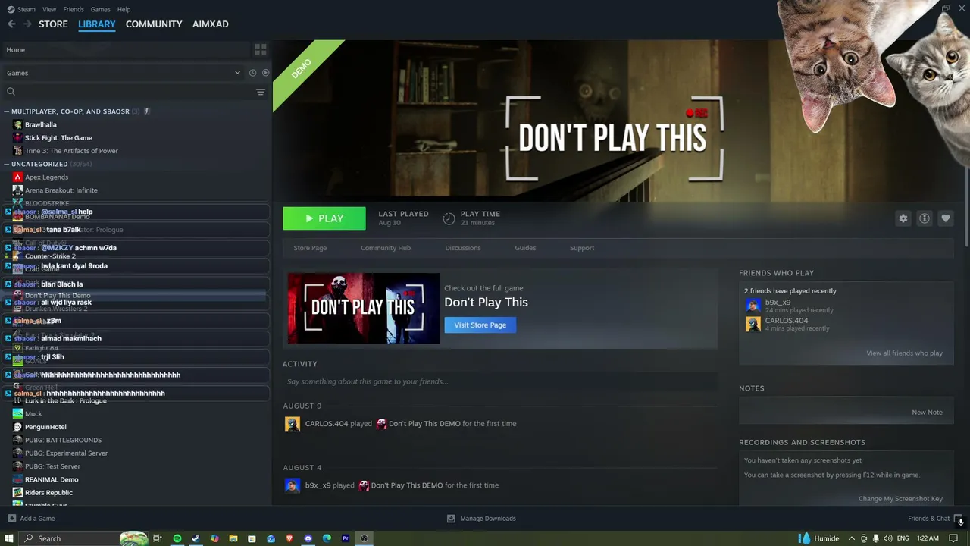Image resolution: width=970 pixels, height=546 pixels.
Task: Open the Brawlhalla game icon
Action: (18, 124)
